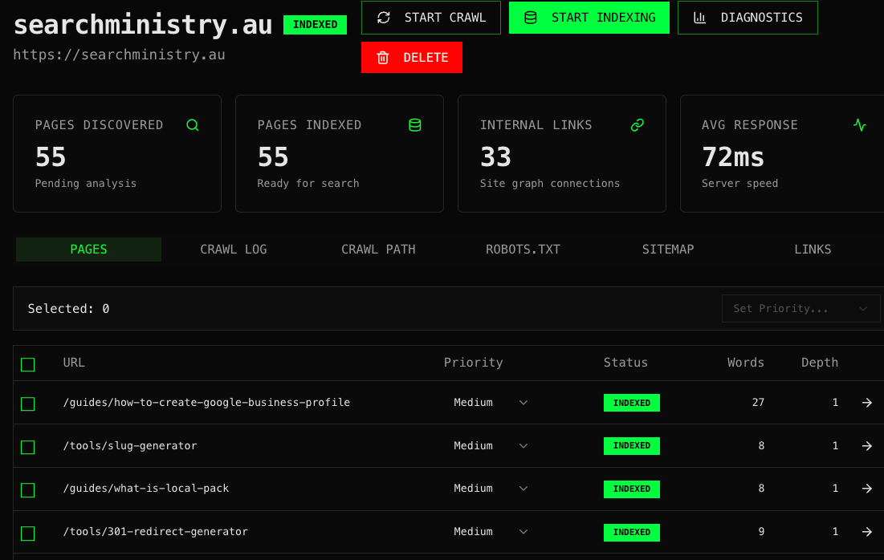Click the trash icon in Delete button
884x560 pixels.
click(x=383, y=58)
